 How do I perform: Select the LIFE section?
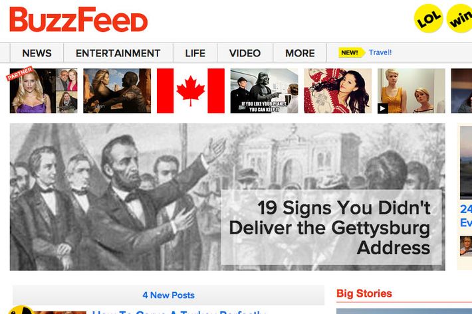point(195,53)
